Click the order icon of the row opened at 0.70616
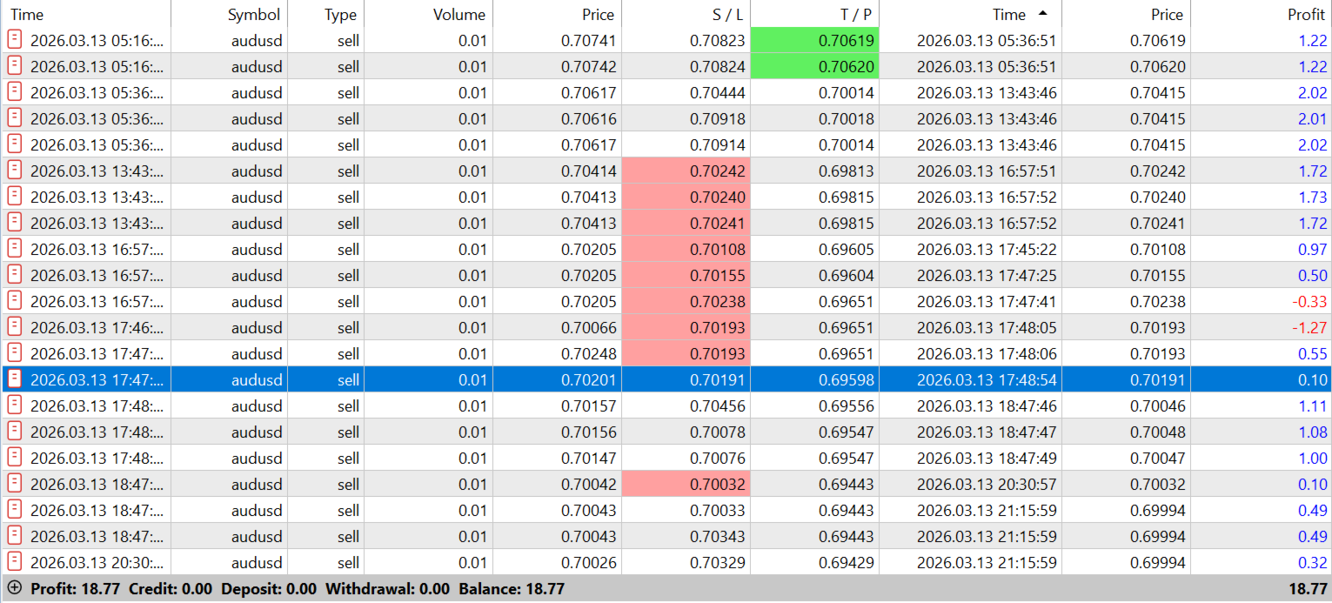 (x=15, y=118)
